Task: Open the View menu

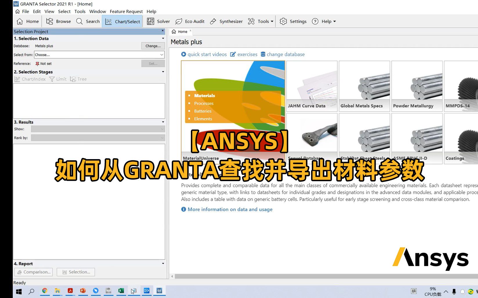Action: click(49, 12)
